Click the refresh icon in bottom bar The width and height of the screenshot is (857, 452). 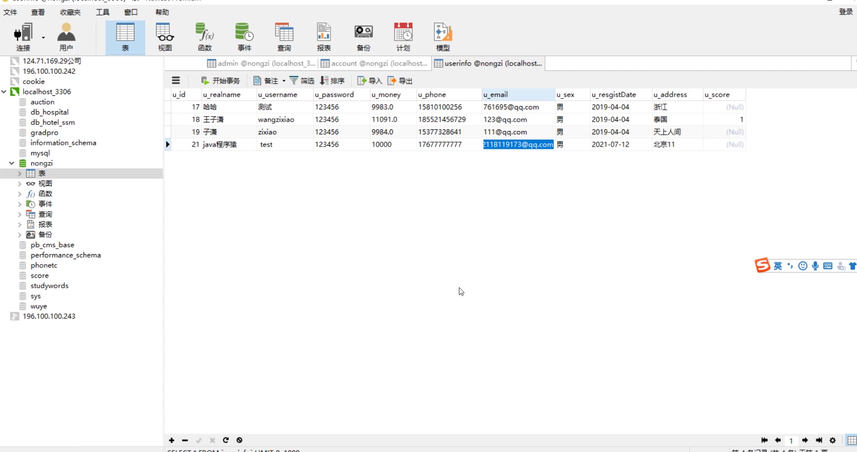tap(226, 440)
